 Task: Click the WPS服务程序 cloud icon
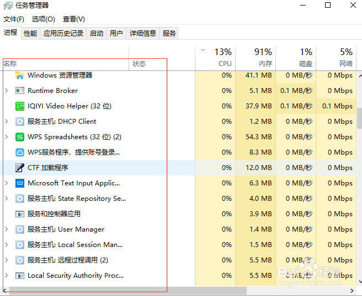pos(20,152)
